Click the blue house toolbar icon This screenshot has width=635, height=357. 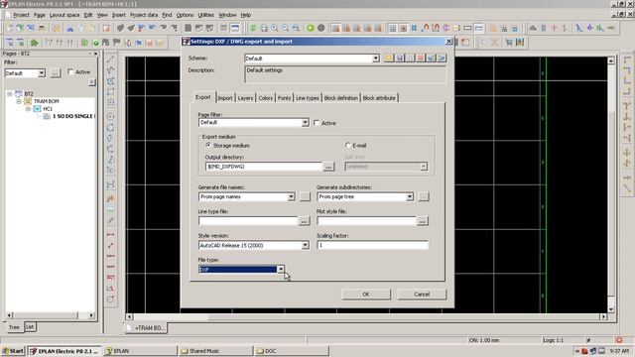[x=70, y=28]
